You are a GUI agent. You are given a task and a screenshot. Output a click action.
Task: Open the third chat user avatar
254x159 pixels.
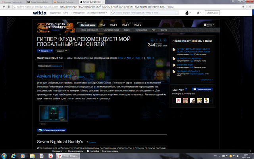pyautogui.click(x=192, y=100)
